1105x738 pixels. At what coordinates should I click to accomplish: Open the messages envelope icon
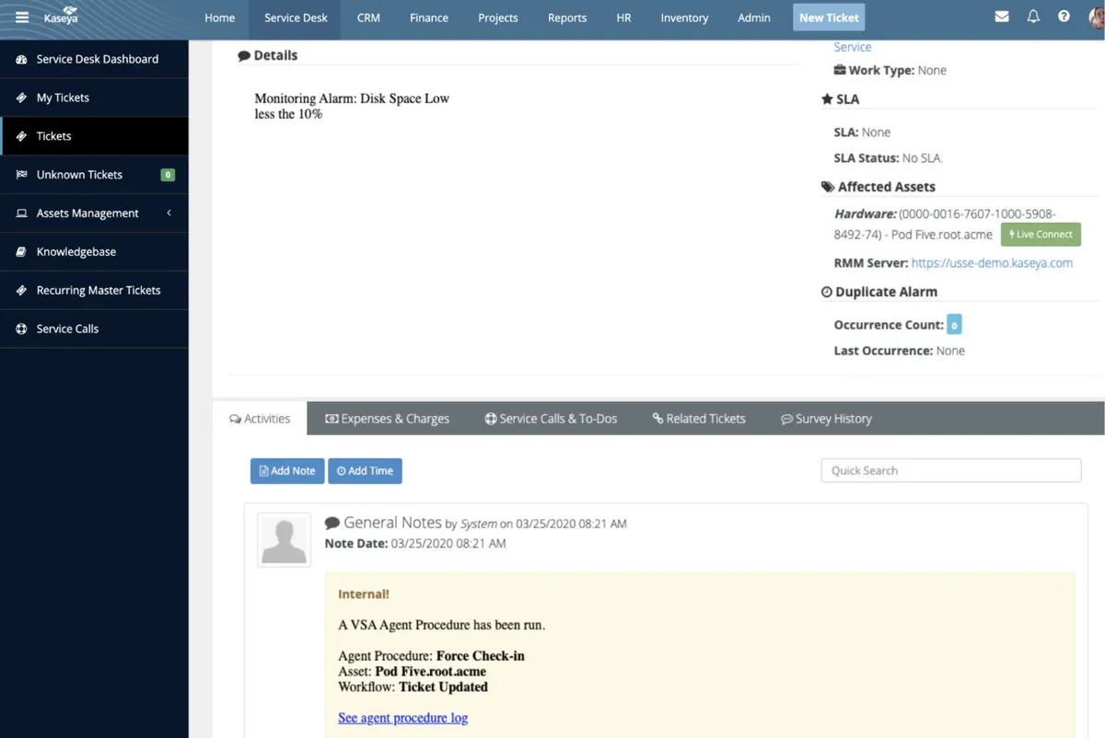point(1002,16)
